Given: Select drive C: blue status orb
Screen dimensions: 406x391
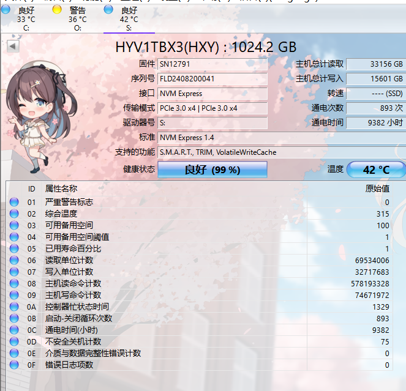Looking at the screenshot, I should [6, 10].
